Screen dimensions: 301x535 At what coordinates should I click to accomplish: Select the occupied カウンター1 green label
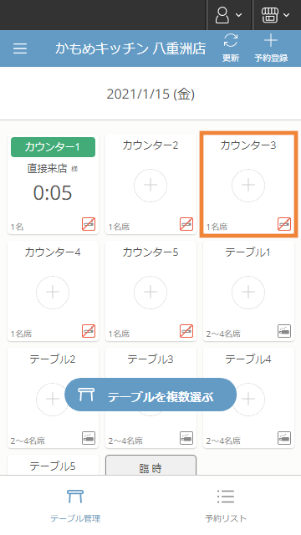click(x=53, y=147)
